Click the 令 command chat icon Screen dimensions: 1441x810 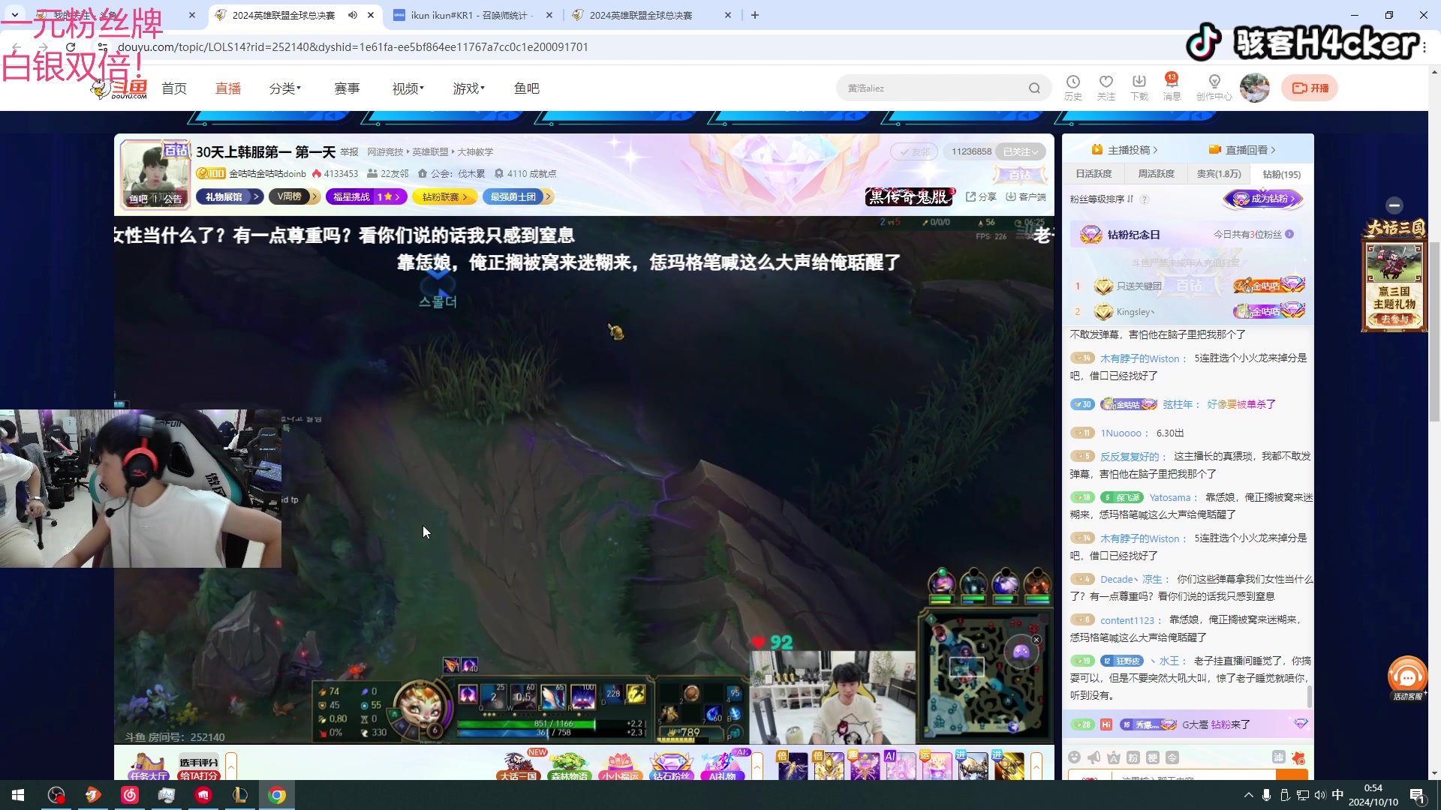click(x=1172, y=757)
